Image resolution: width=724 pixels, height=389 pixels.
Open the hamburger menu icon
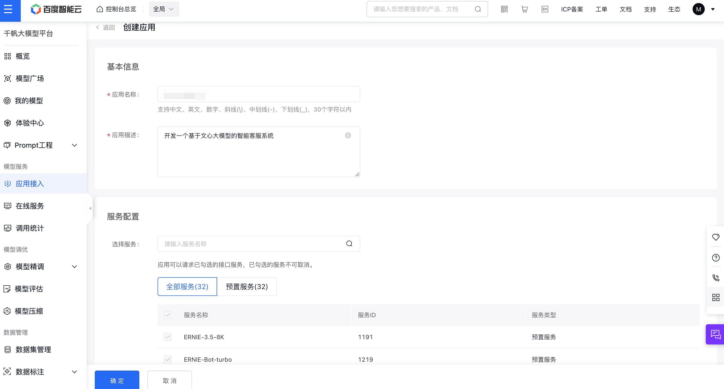[8, 9]
